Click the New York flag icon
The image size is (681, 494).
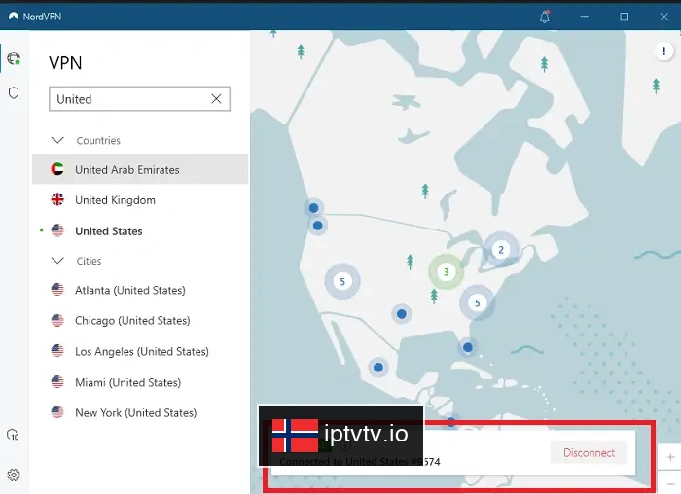click(57, 412)
